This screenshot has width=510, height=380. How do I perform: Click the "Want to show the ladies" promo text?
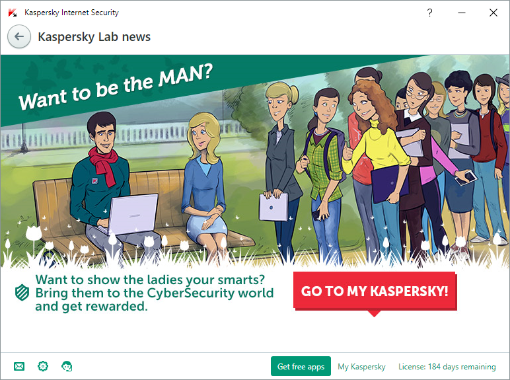[154, 293]
